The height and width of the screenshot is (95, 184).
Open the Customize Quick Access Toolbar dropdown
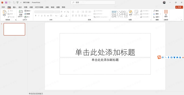click(x=21, y=3)
